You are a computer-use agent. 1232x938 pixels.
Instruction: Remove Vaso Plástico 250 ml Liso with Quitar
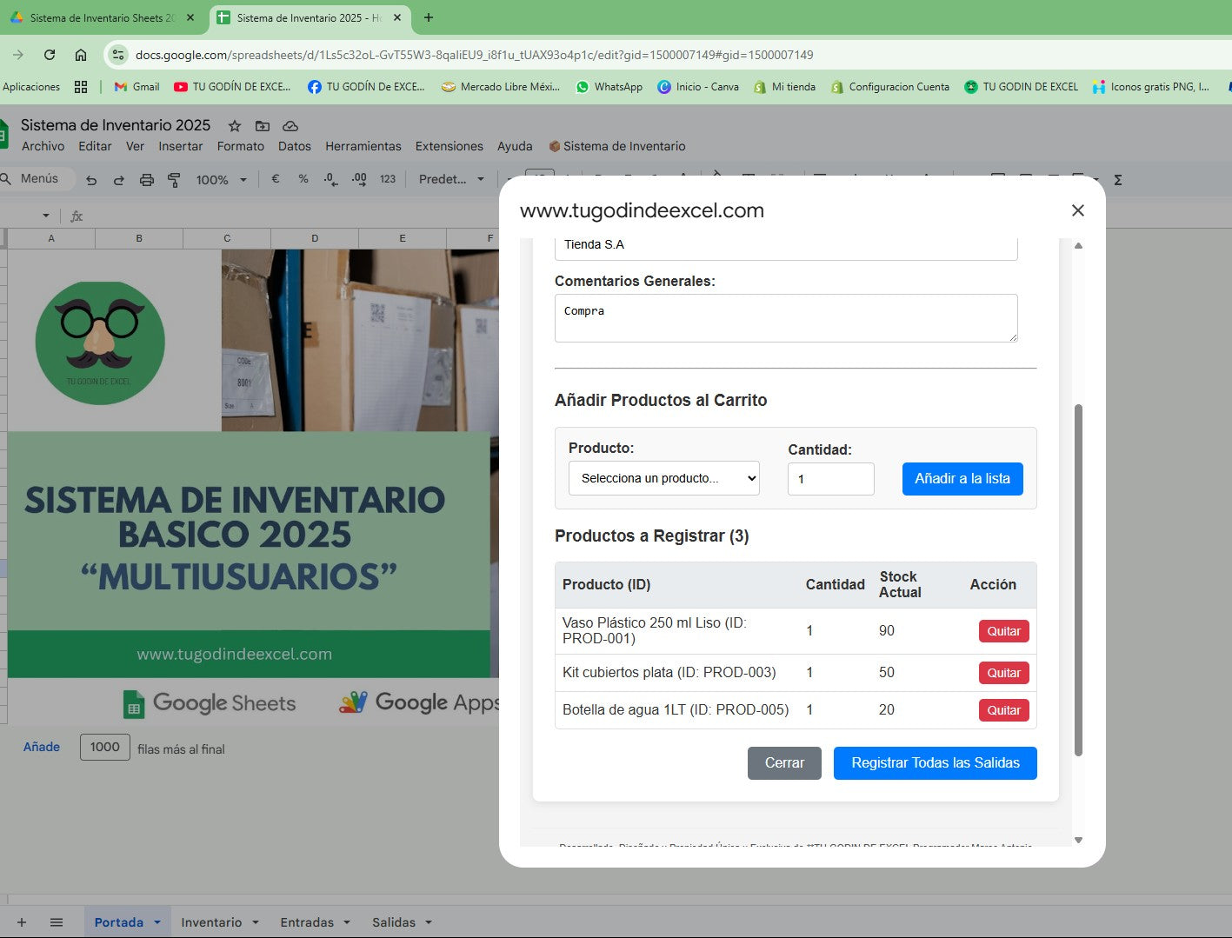(1003, 631)
